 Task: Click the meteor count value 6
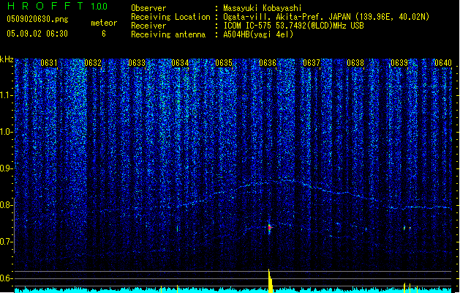tap(104, 34)
